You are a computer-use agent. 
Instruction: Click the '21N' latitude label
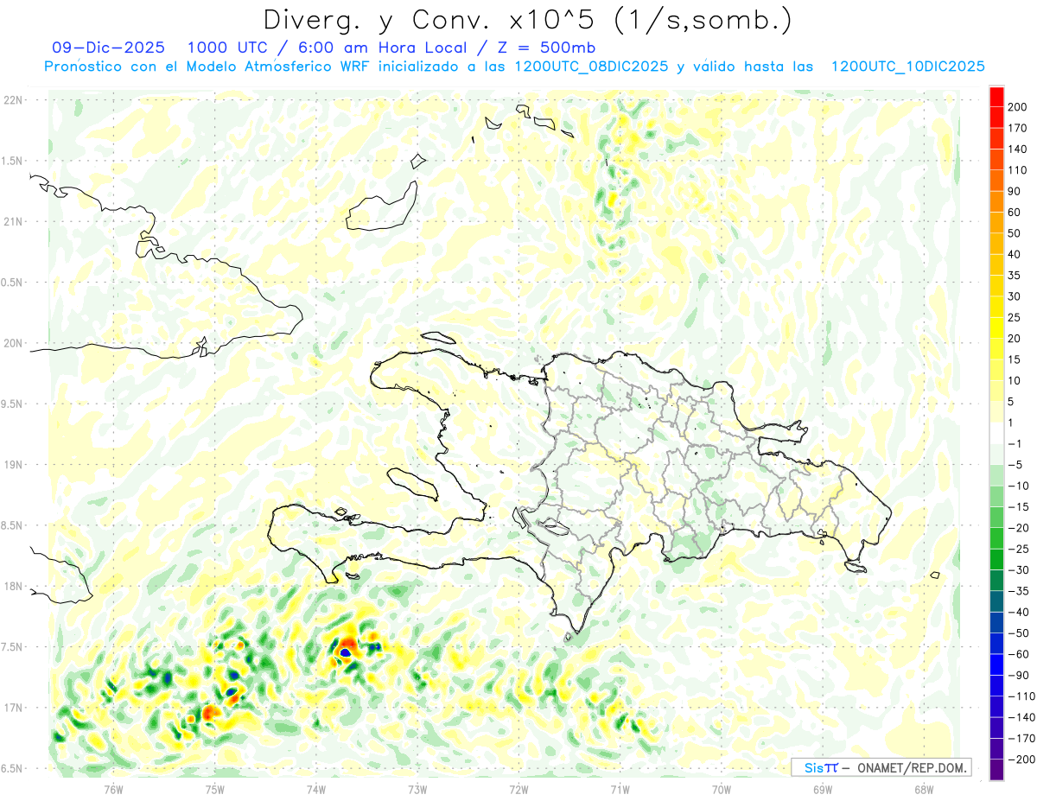(x=13, y=222)
